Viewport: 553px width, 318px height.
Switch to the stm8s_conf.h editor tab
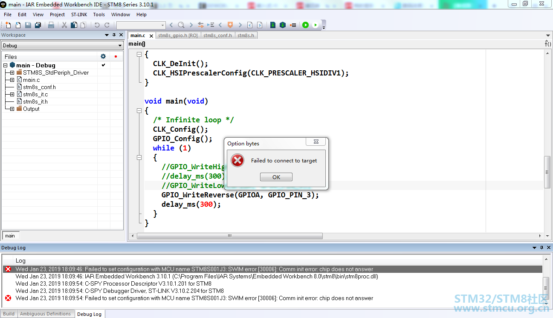[x=217, y=35]
